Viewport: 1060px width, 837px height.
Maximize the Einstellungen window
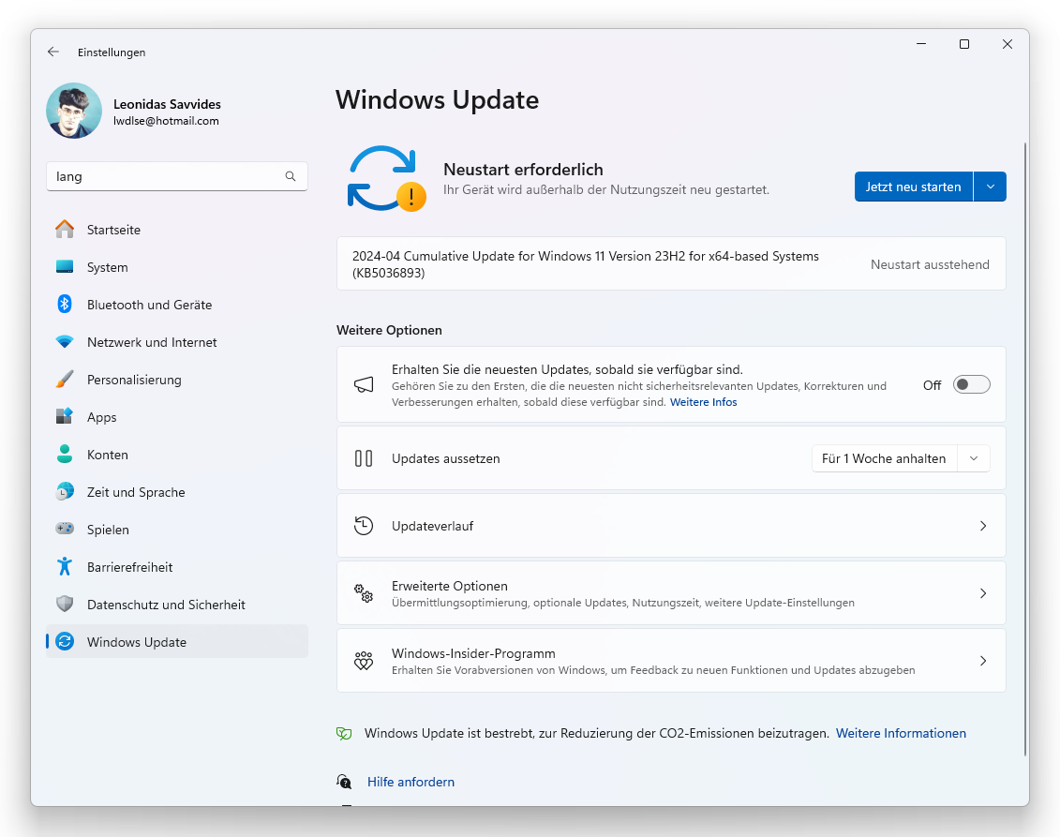point(964,44)
